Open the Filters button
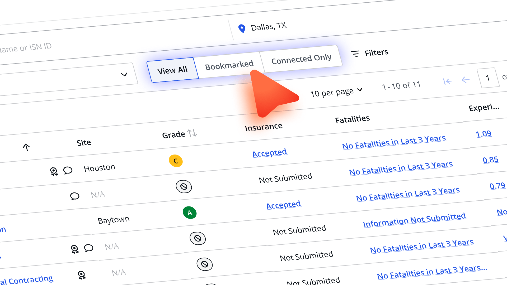507x285 pixels. 370,53
